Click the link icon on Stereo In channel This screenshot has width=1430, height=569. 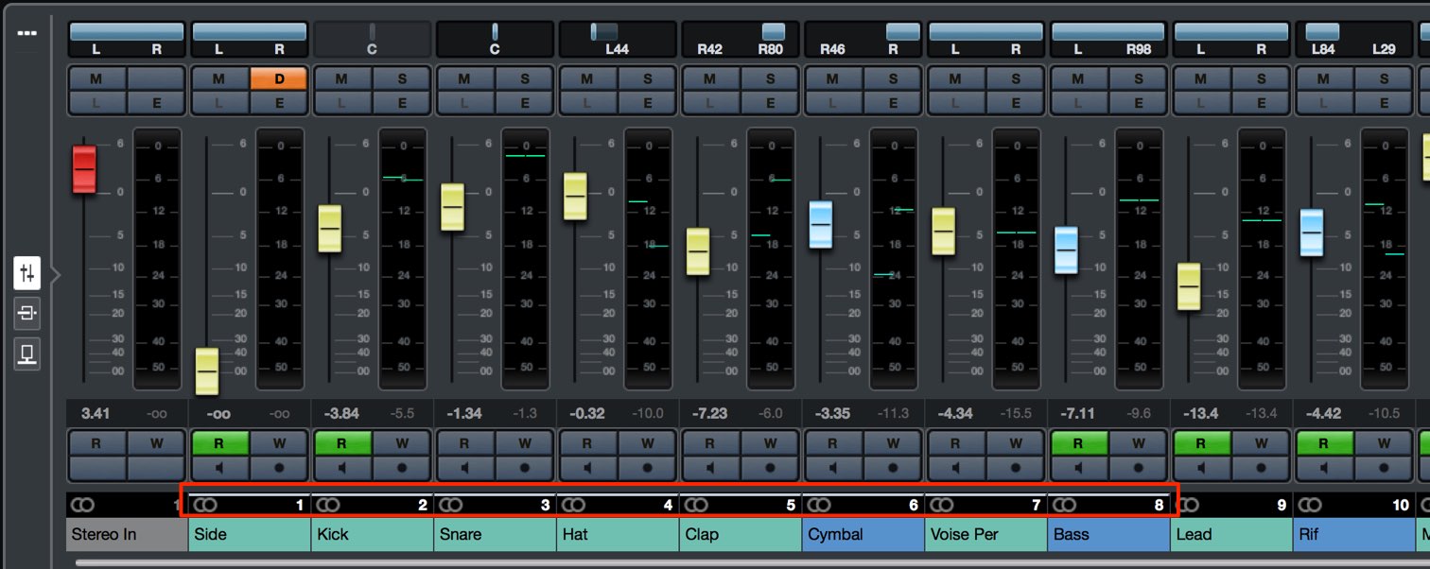[82, 506]
